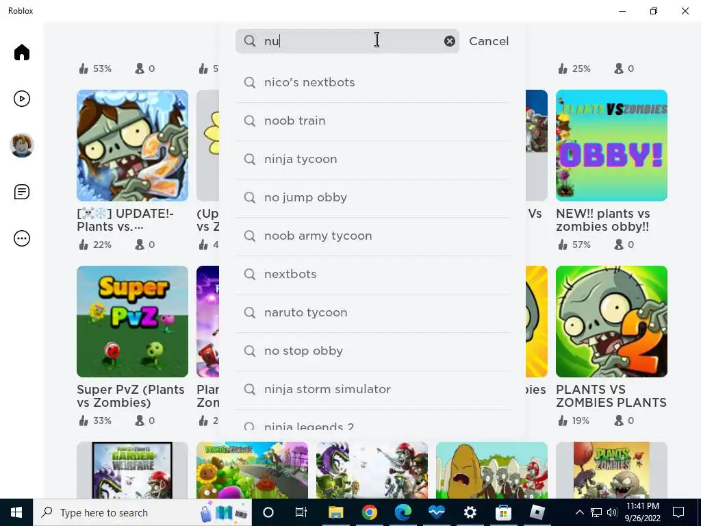
Task: Click the taskbar "Type here to search" box
Action: click(x=142, y=512)
